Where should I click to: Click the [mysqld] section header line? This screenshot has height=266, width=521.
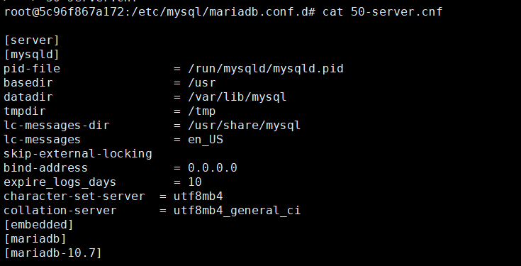point(32,55)
